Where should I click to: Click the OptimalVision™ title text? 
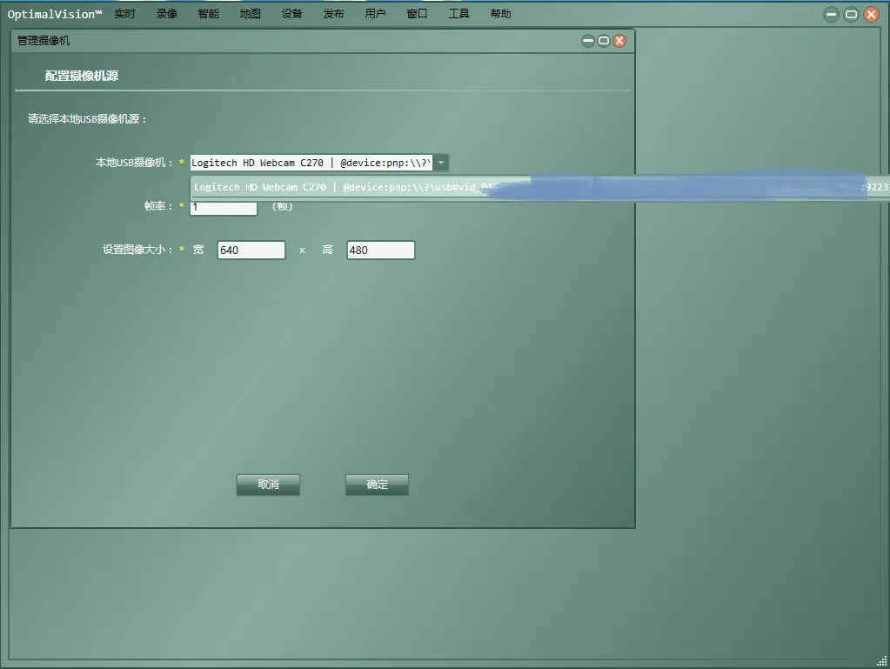[55, 14]
